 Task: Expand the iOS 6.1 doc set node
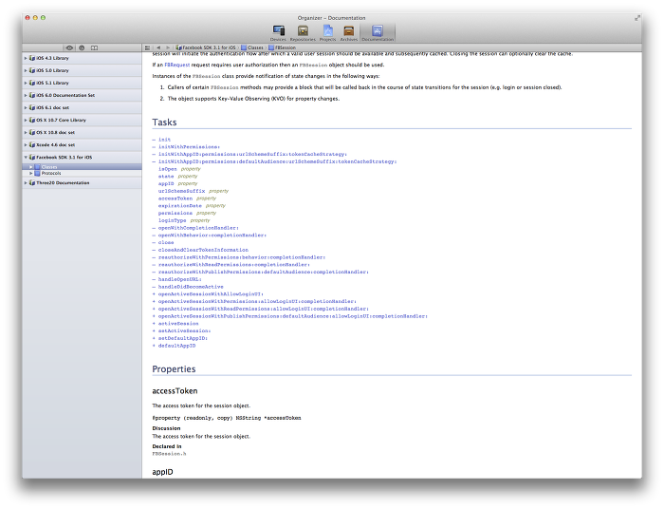tap(26, 107)
